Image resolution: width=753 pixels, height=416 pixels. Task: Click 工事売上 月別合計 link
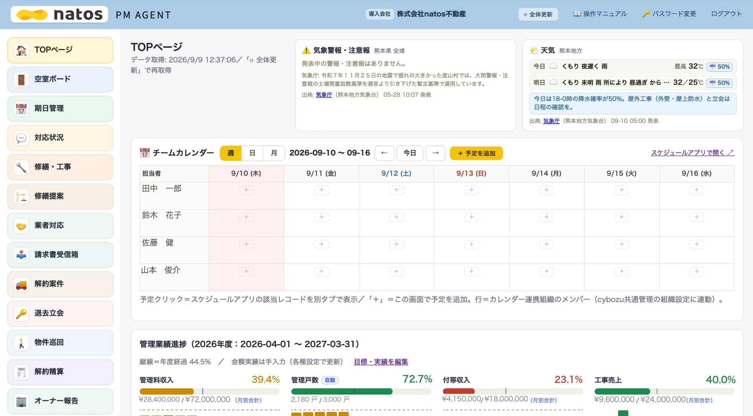(x=699, y=400)
